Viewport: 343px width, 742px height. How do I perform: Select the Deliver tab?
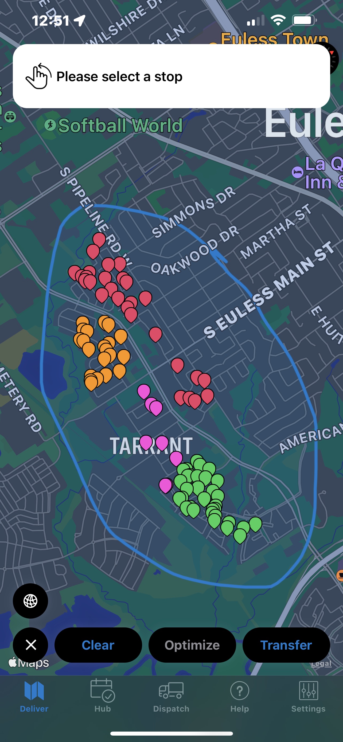pyautogui.click(x=34, y=695)
